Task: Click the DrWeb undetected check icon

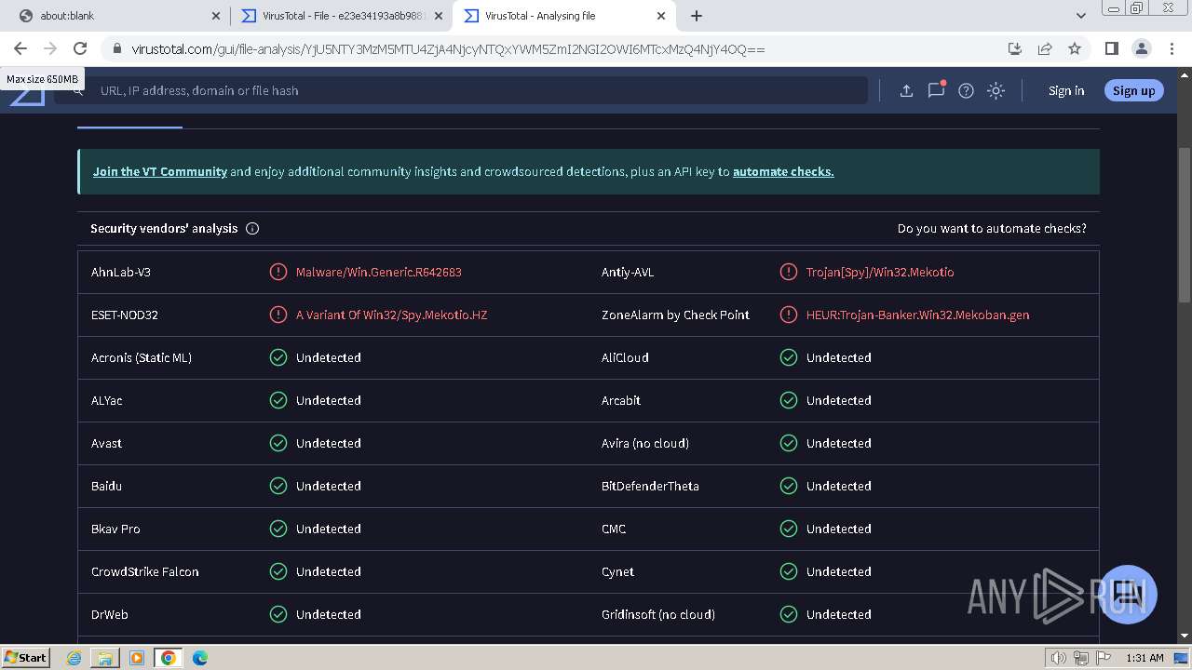Action: pos(278,614)
